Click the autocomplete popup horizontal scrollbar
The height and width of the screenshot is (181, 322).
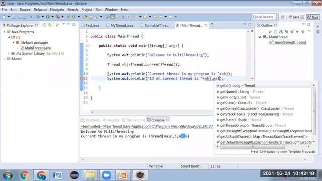coord(253,147)
